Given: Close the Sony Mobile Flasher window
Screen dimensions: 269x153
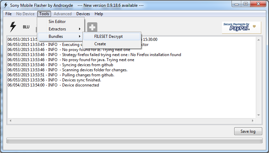Looking at the screenshot, I should [259, 4].
